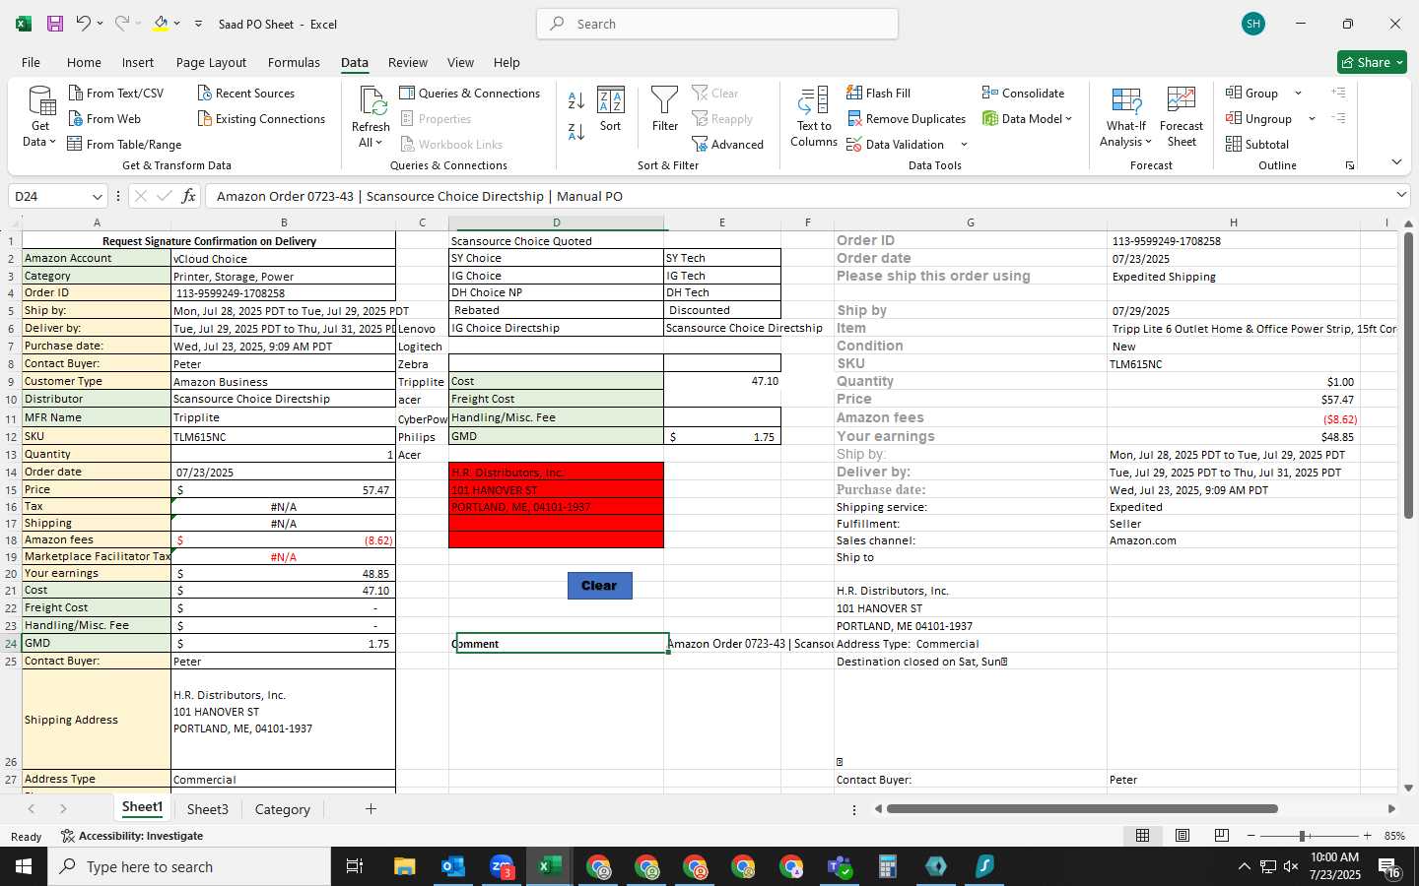Viewport: 1419px width, 886px height.
Task: Click Windows Start button
Action: coord(24,866)
